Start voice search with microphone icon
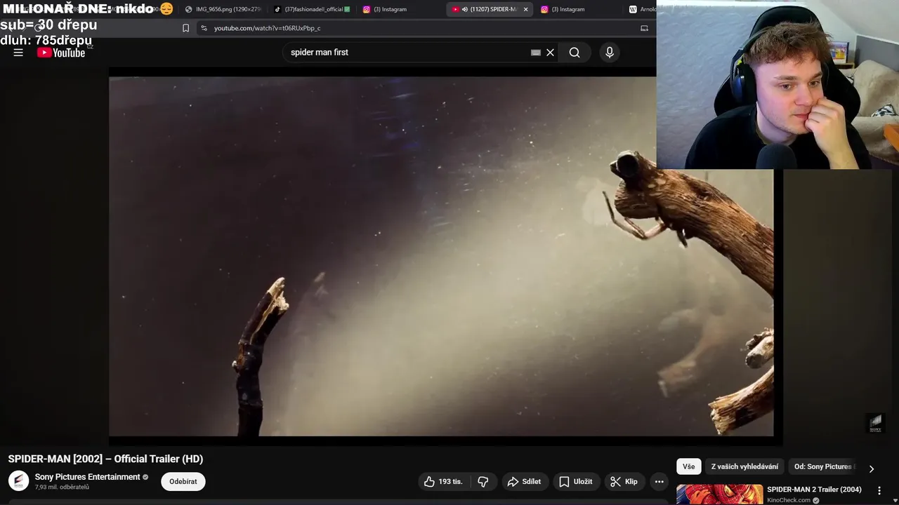This screenshot has width=899, height=505. click(x=610, y=52)
